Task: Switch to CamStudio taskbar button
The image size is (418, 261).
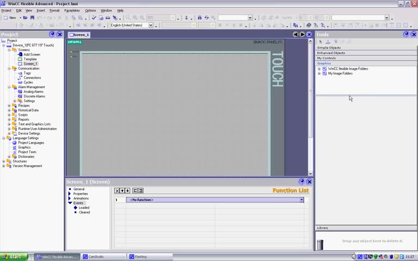Action: coord(103,257)
